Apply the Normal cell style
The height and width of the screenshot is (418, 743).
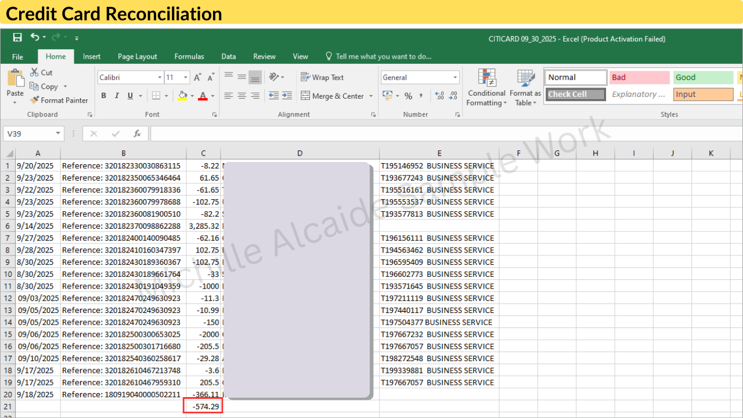(576, 77)
